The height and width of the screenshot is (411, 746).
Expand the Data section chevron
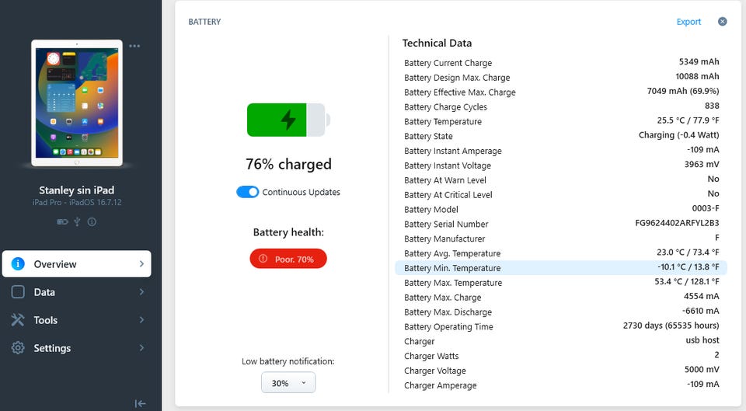point(141,292)
